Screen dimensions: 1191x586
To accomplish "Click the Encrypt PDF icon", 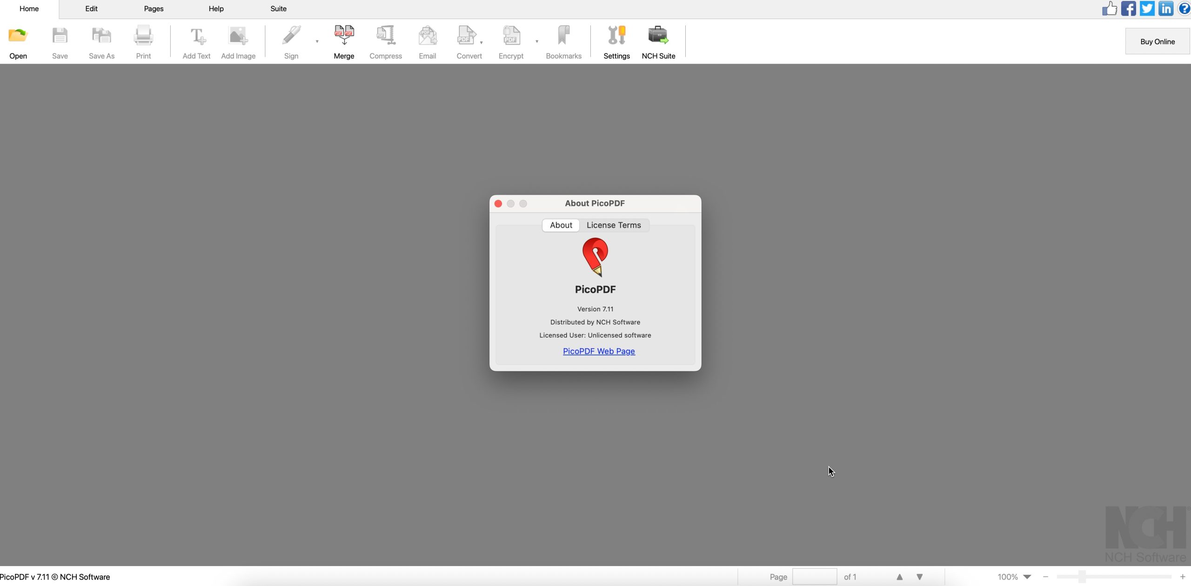I will click(511, 36).
